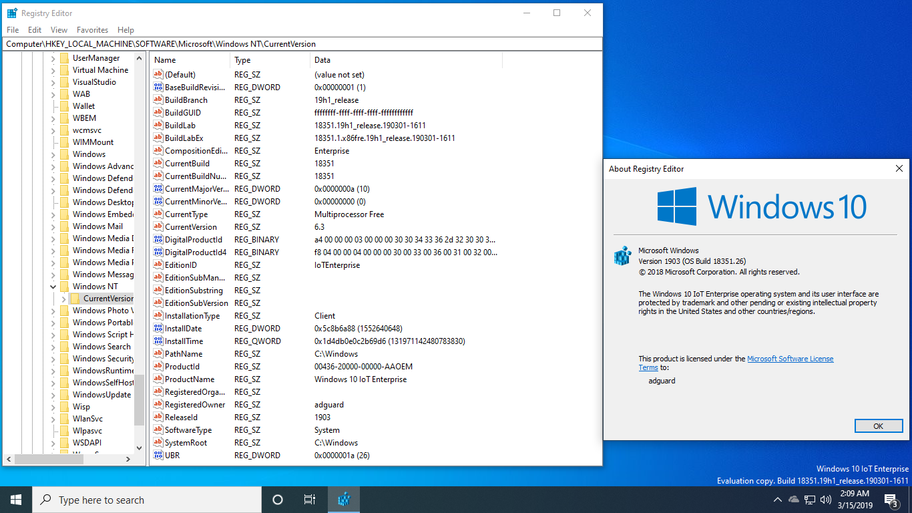Viewport: 912px width, 513px height.
Task: Click the registry cube icon in About dialog
Action: (622, 256)
